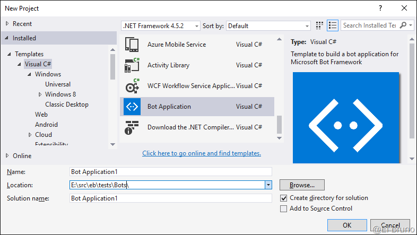Open the .NET Framework version dropdown
This screenshot has width=417, height=235.
point(161,25)
